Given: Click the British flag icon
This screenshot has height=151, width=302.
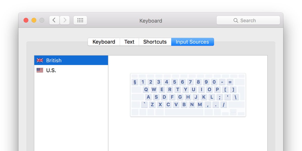Looking at the screenshot, I should click(40, 60).
